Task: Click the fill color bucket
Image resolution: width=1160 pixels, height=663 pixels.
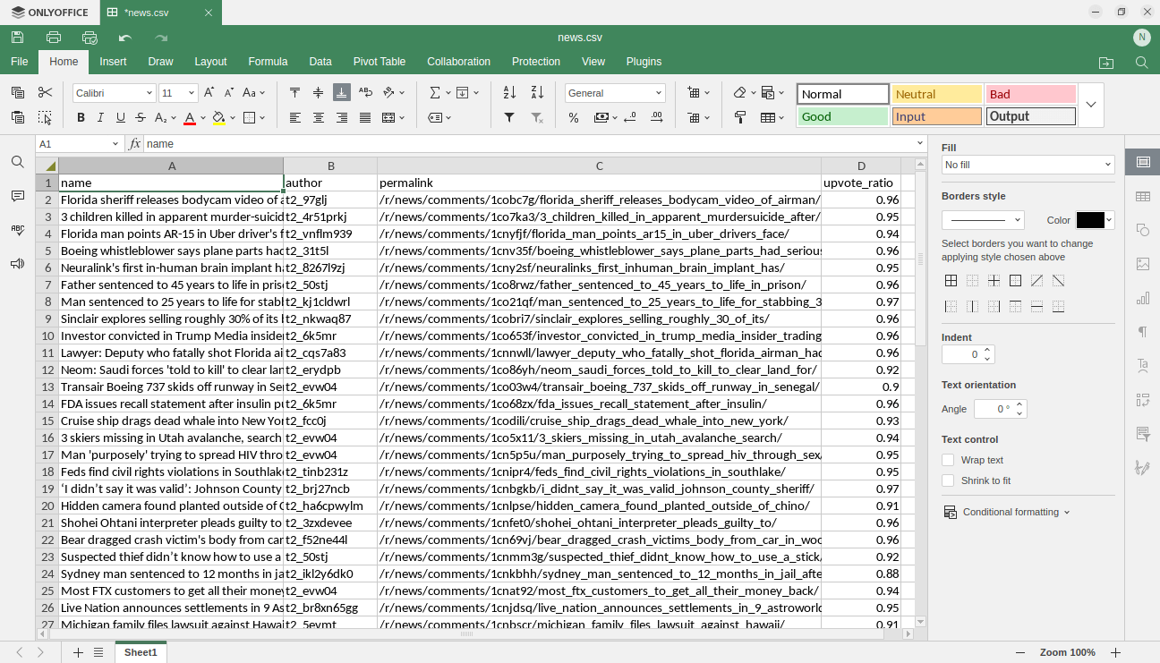Action: coord(219,117)
